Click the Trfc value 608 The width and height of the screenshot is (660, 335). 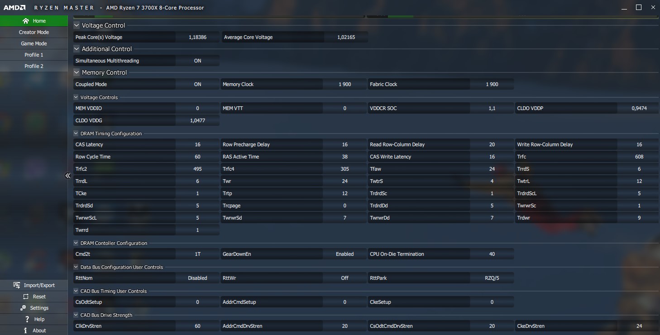[639, 157]
